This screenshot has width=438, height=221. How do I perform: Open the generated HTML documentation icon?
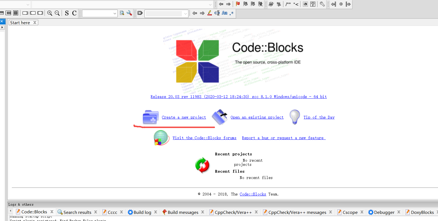pos(305,4)
